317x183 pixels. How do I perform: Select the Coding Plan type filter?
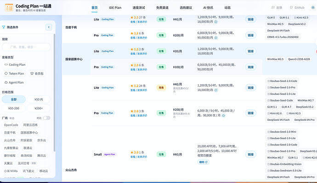coord(15,65)
